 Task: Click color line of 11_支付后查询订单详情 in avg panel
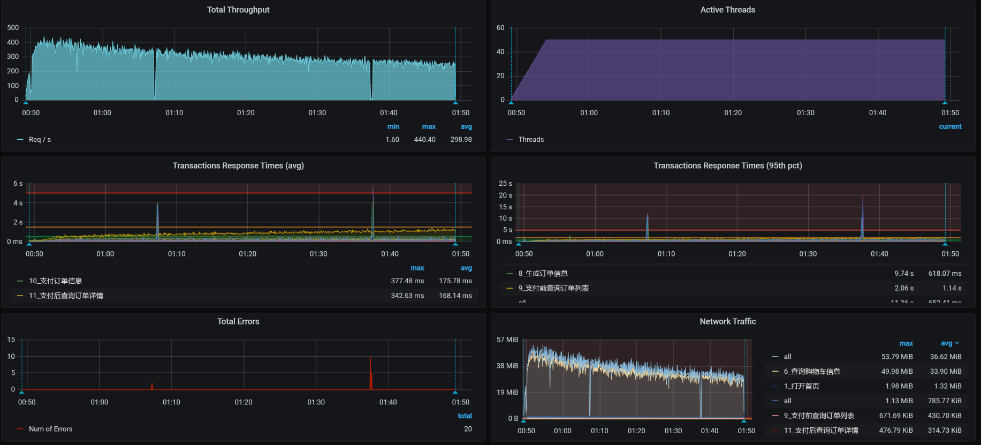(x=20, y=296)
